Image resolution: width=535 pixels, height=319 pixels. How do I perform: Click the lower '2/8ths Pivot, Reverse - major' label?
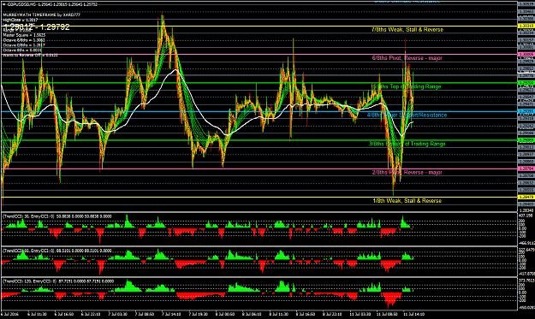tap(407, 173)
